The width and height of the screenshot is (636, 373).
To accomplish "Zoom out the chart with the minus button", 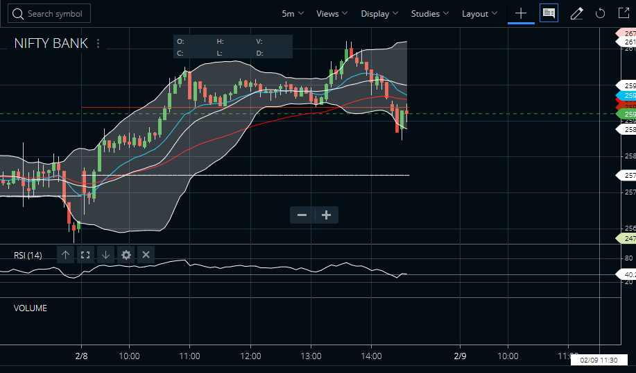I will tap(302, 215).
